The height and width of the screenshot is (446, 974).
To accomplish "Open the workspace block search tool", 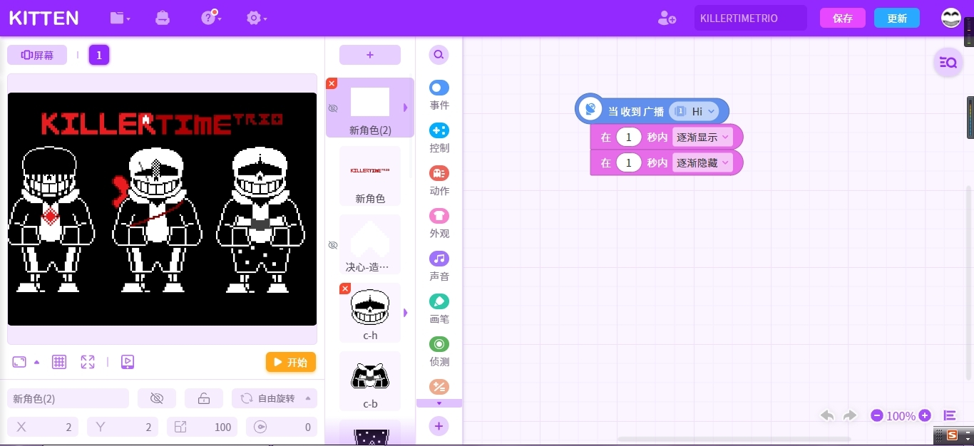I will pos(948,63).
